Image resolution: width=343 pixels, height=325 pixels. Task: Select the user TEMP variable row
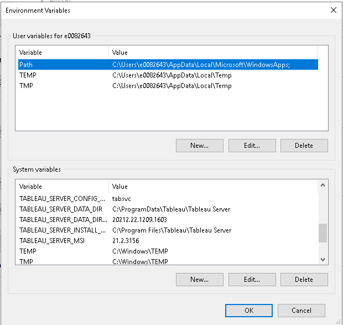point(168,75)
